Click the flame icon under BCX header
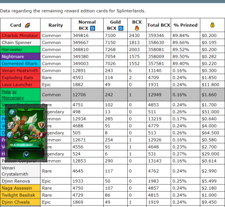 point(137,28)
